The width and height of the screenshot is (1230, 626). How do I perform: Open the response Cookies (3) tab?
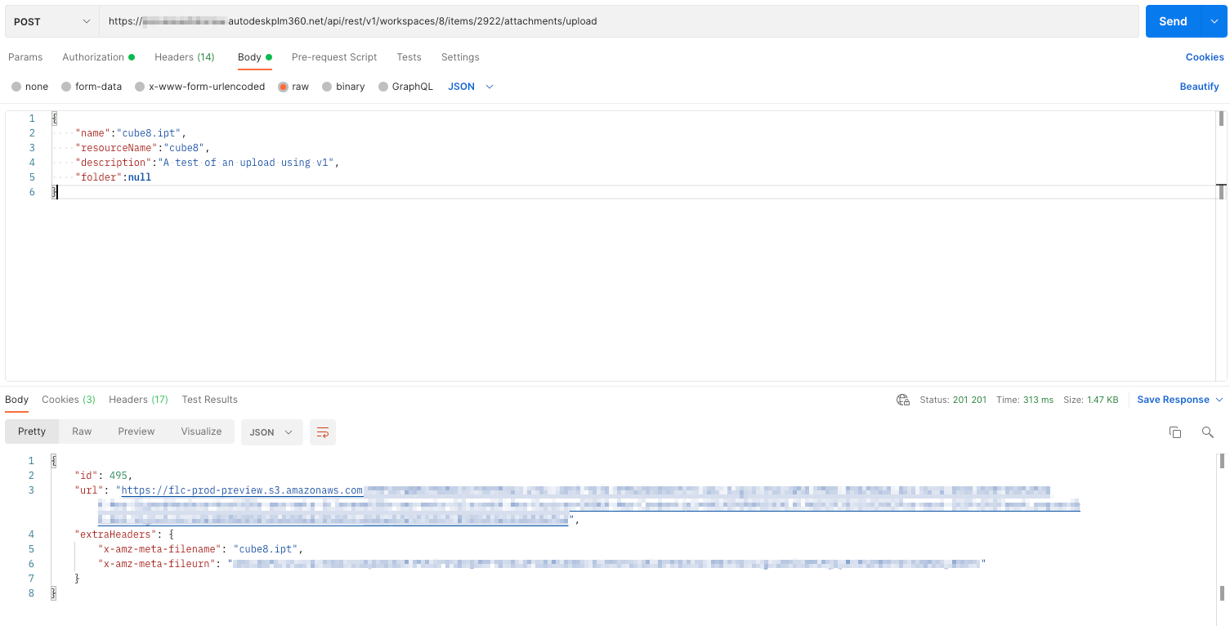(x=69, y=400)
